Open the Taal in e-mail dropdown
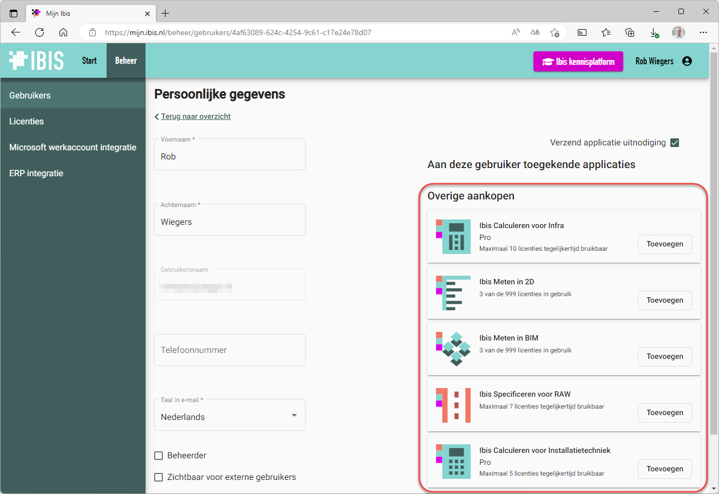Viewport: 719px width, 494px height. (x=230, y=415)
